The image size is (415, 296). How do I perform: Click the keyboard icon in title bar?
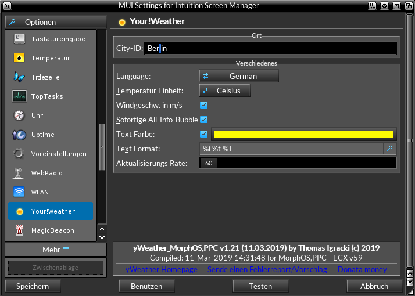(372, 6)
